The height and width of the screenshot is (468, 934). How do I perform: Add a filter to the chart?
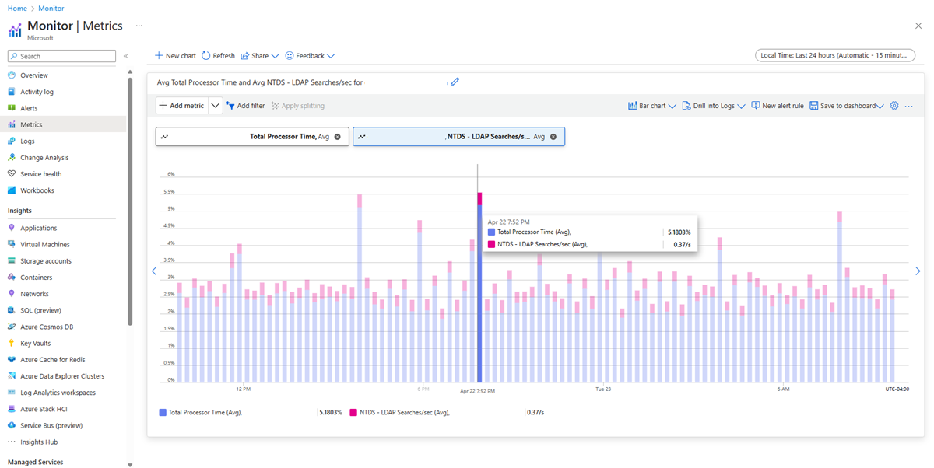246,105
